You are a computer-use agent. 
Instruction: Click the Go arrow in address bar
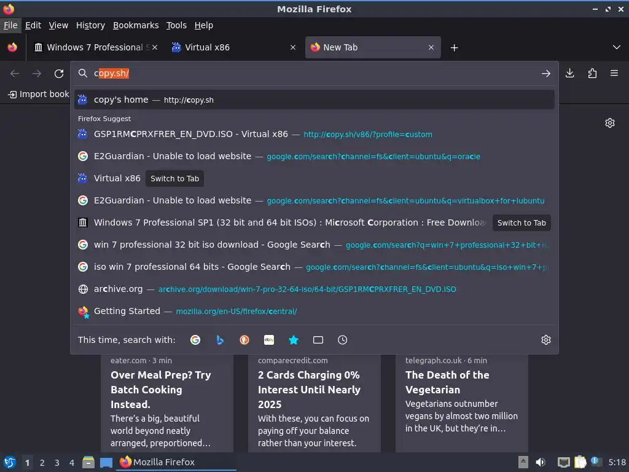[x=545, y=74]
